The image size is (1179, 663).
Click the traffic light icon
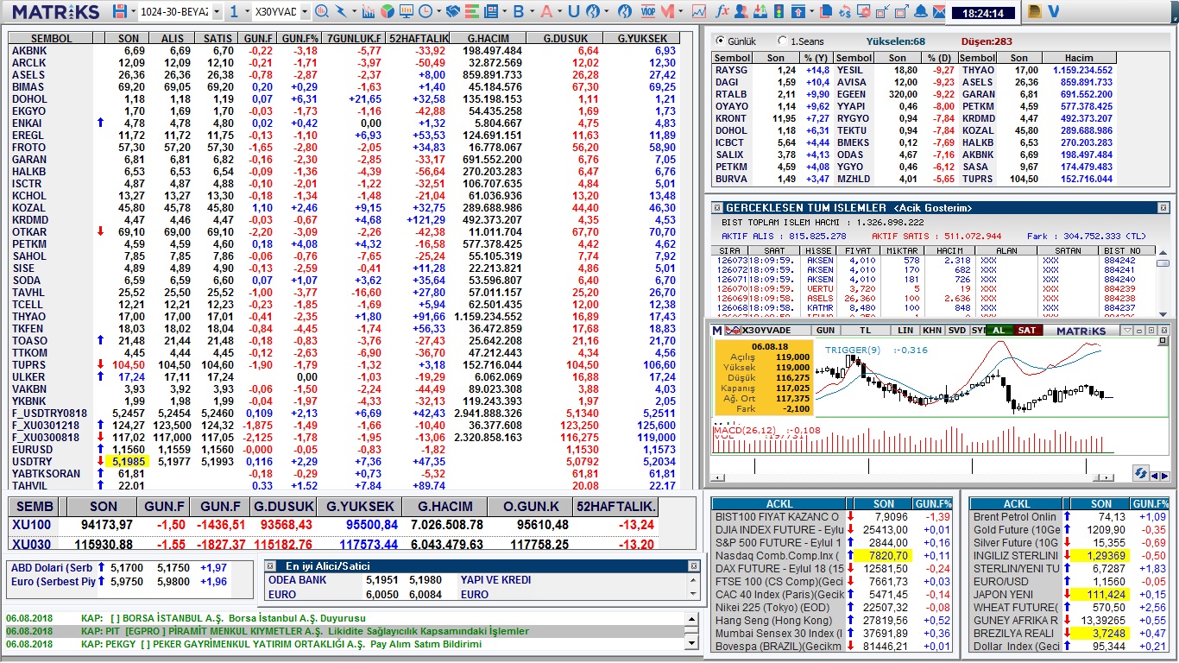point(778,11)
